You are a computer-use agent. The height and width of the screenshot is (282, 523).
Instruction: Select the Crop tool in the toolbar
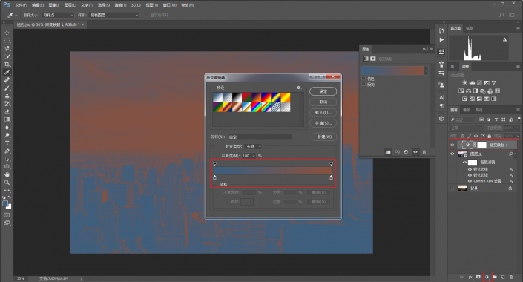(x=7, y=64)
